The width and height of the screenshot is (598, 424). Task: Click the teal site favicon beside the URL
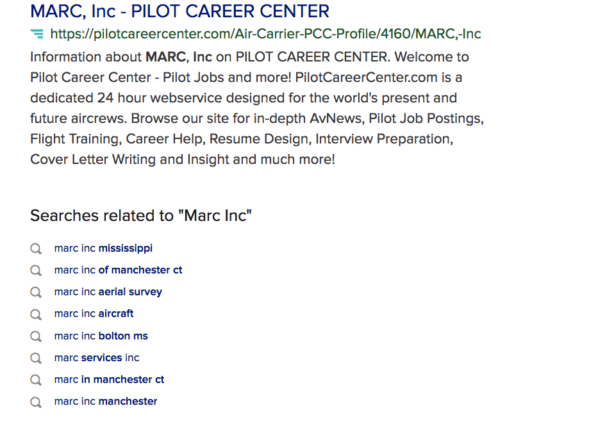pyautogui.click(x=37, y=34)
